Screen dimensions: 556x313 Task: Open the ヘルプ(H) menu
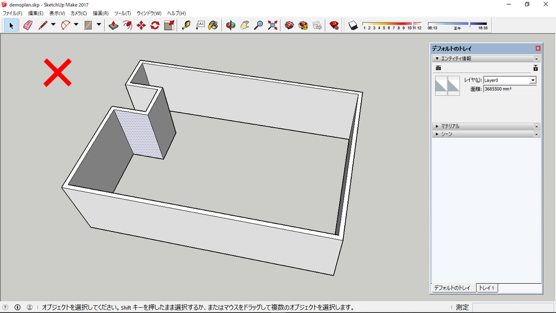click(176, 13)
